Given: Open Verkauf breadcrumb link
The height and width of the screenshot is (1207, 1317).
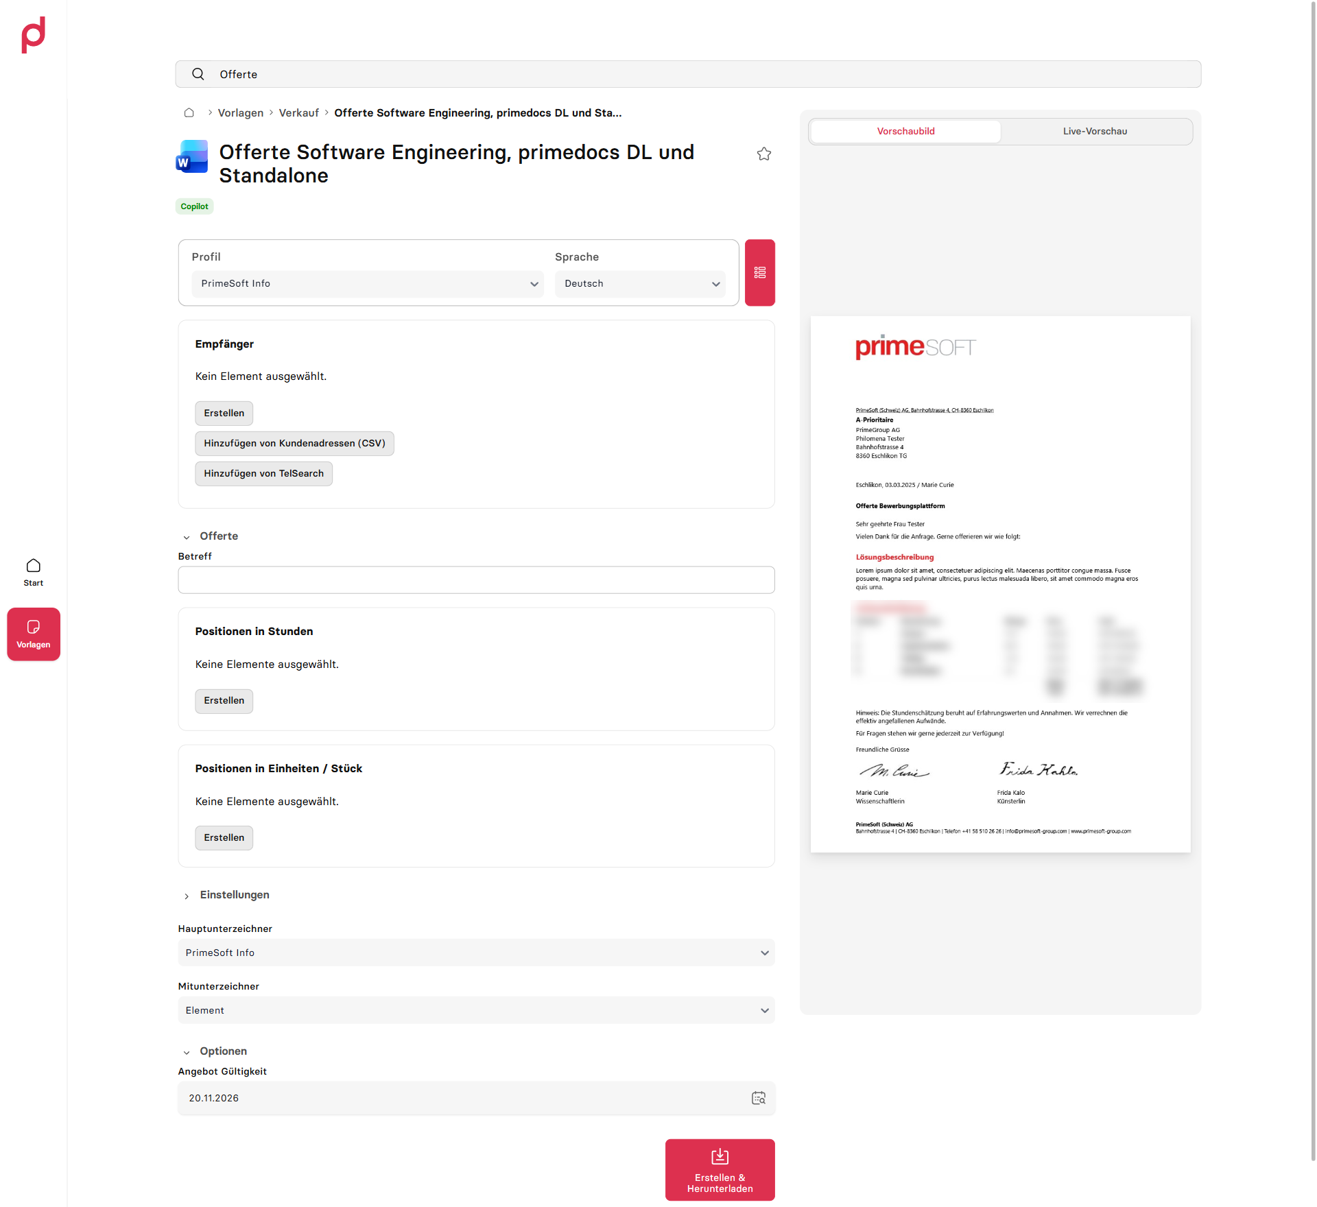Looking at the screenshot, I should point(299,113).
